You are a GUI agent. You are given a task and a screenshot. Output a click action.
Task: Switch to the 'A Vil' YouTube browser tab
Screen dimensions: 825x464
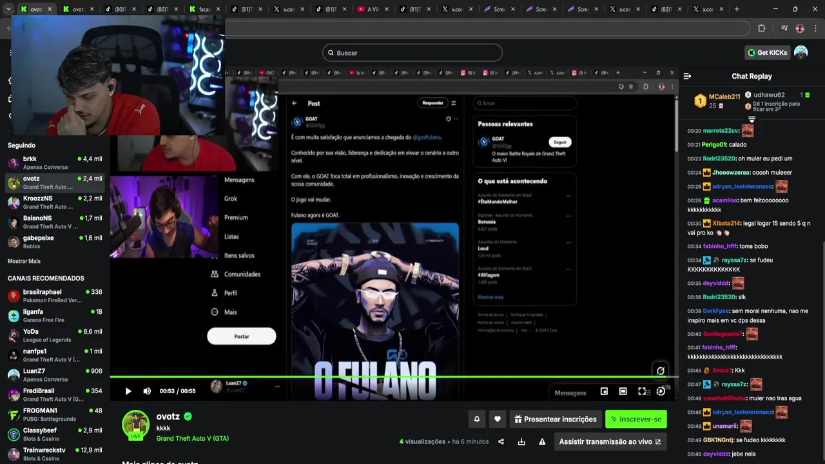(372, 9)
